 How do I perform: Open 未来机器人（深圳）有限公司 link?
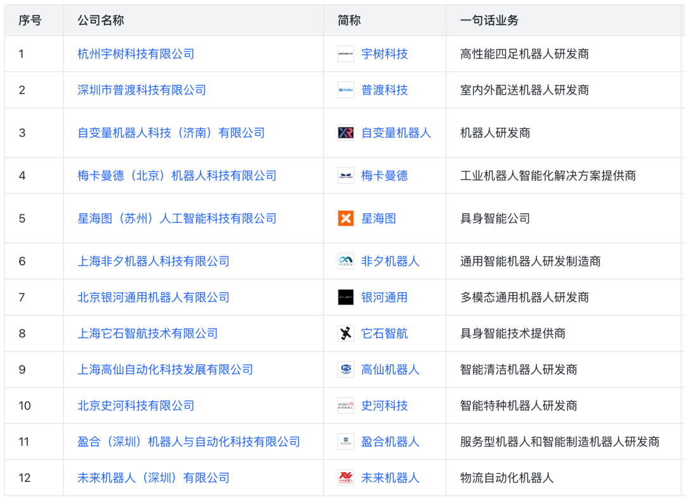153,478
